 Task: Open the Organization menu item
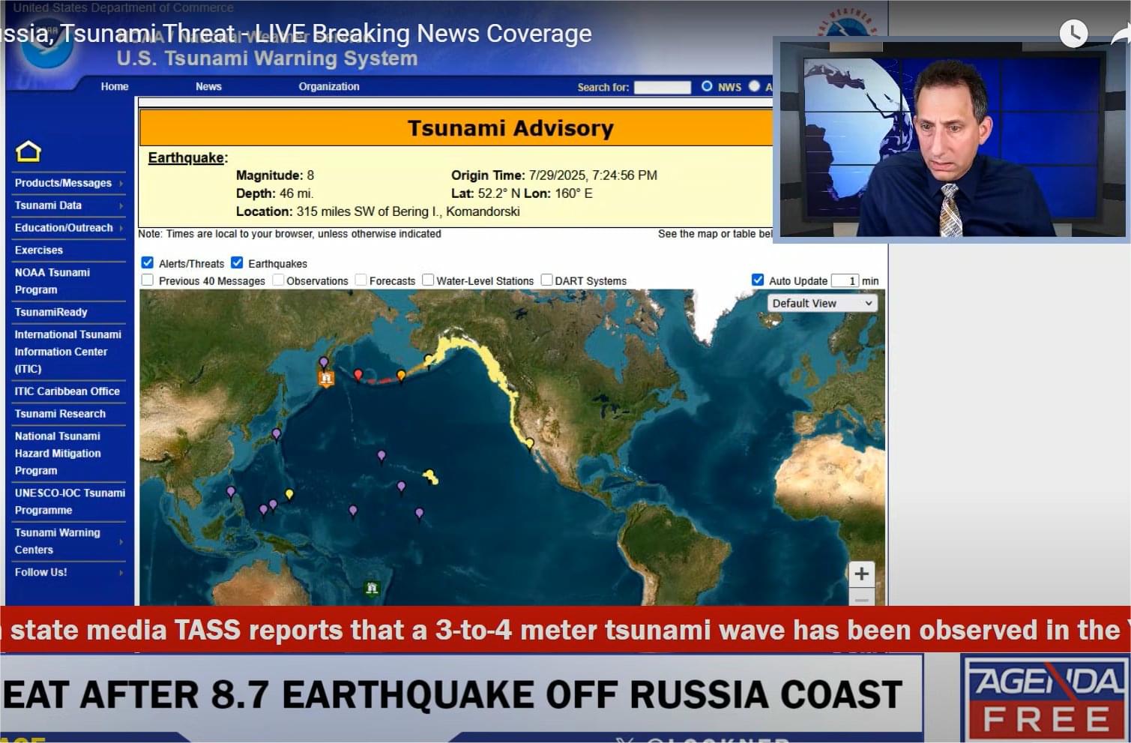pyautogui.click(x=329, y=86)
